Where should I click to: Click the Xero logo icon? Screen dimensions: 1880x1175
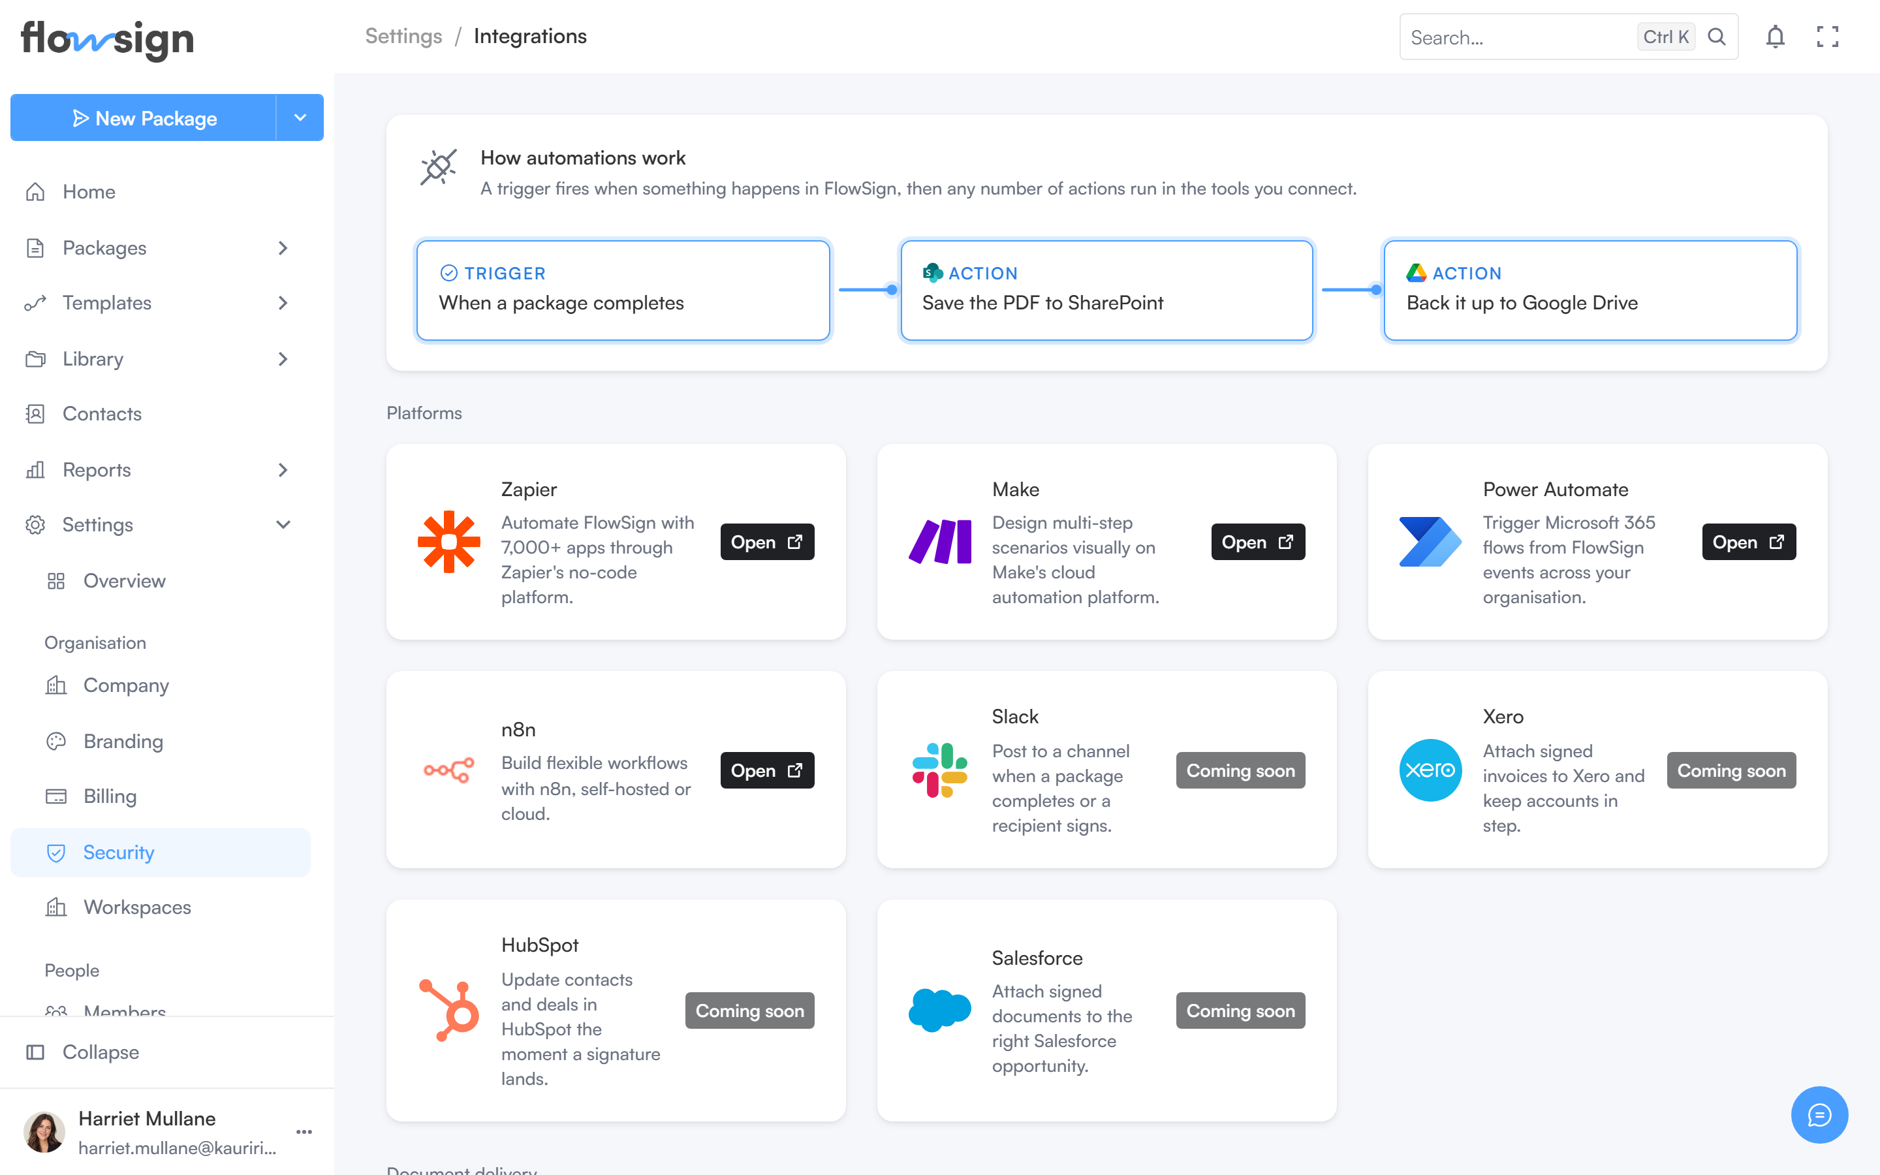click(1430, 770)
